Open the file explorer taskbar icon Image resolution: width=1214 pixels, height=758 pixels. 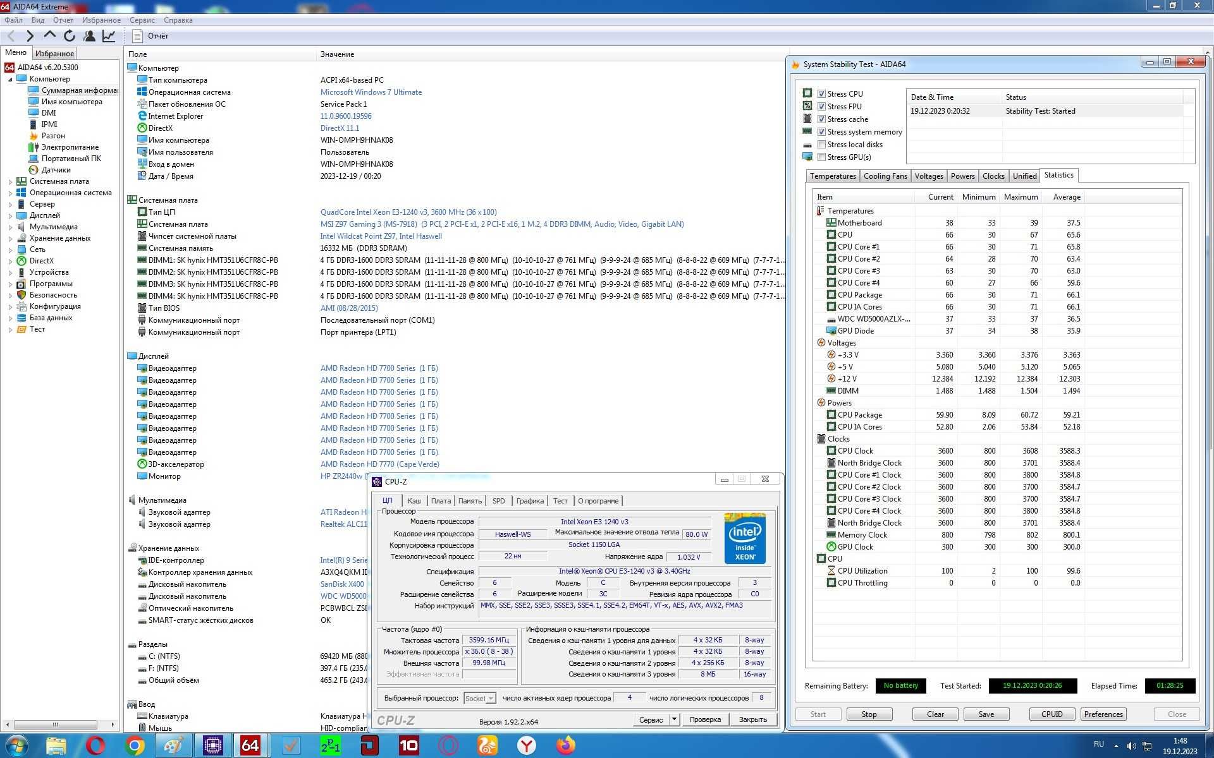56,746
